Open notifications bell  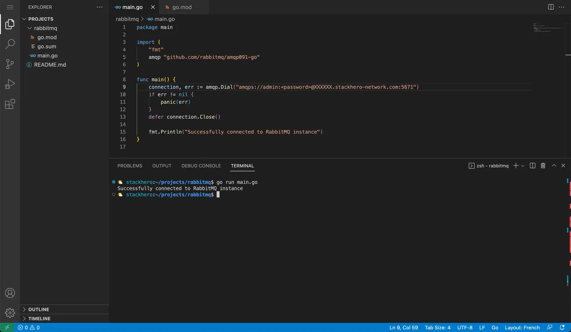[x=562, y=328]
